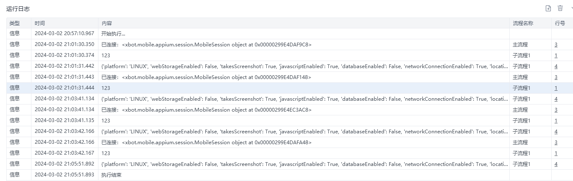The image size is (573, 181).
Task: Open line 1 link of 21:01:30.374 entry
Action: (x=556, y=56)
